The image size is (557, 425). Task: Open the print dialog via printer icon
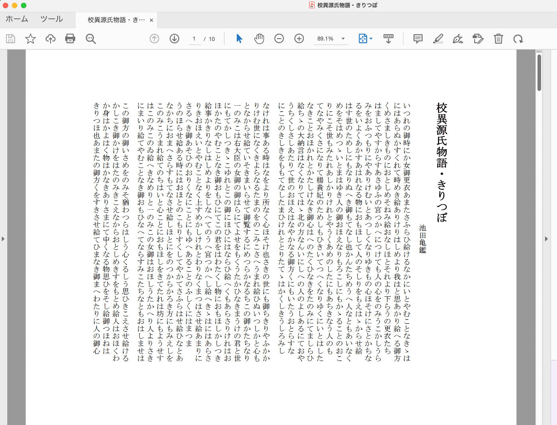click(x=70, y=39)
